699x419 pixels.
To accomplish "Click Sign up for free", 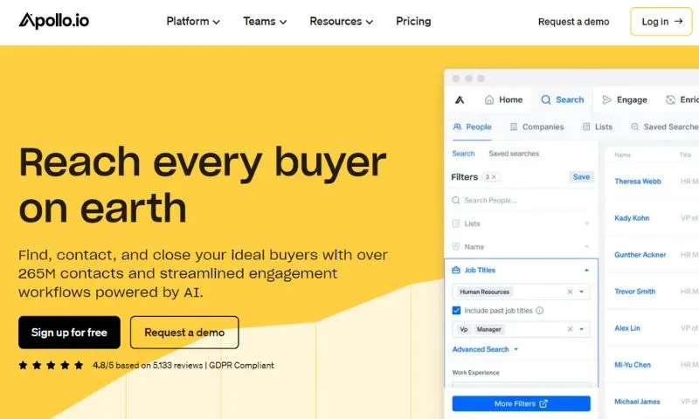I will [69, 333].
